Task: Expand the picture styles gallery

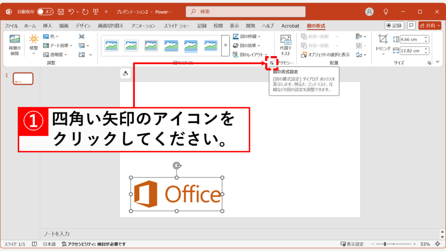Action: (225, 45)
